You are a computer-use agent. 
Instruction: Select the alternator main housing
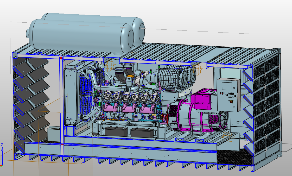(x=182, y=115)
